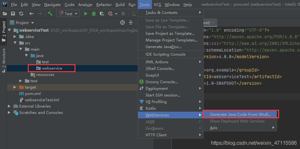Choose Generate Java Code From Wsdl
Image resolution: width=300 pixels, height=149 pixels.
[240, 115]
